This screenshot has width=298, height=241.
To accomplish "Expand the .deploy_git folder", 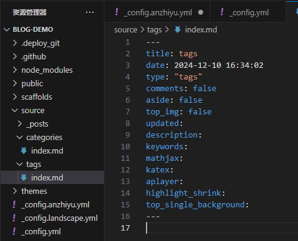I will (x=15, y=43).
